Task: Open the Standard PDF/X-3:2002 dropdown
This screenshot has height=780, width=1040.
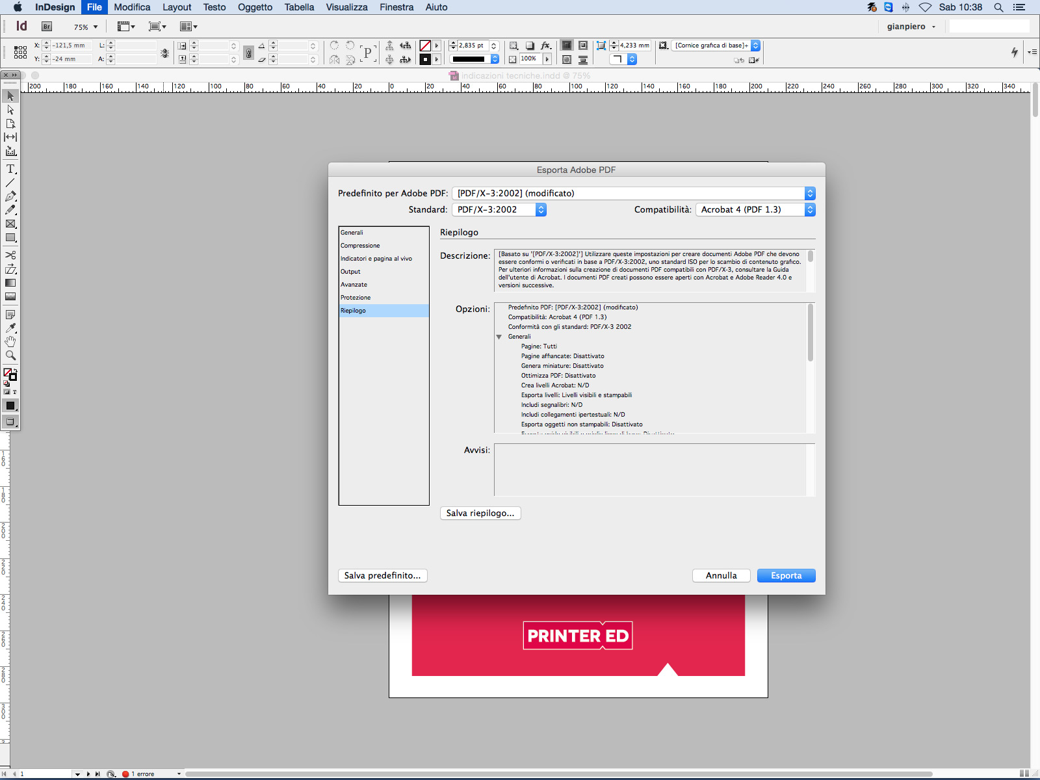Action: coord(499,209)
